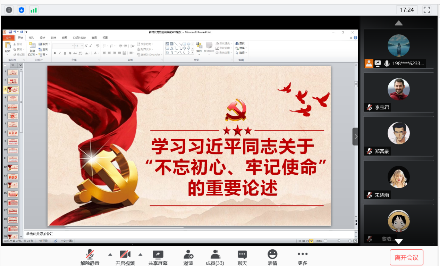
Task: Open the 更多 more options menu
Action: [x=303, y=258]
